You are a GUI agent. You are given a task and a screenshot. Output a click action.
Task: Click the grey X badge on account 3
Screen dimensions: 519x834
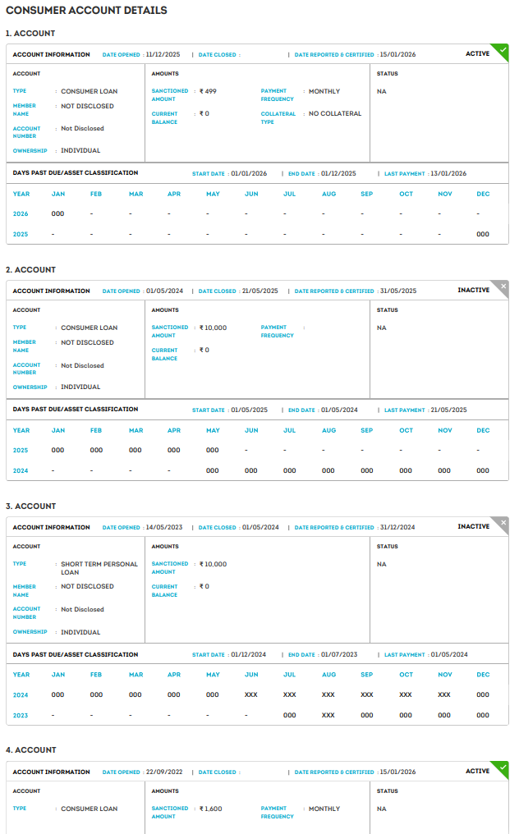click(x=503, y=523)
